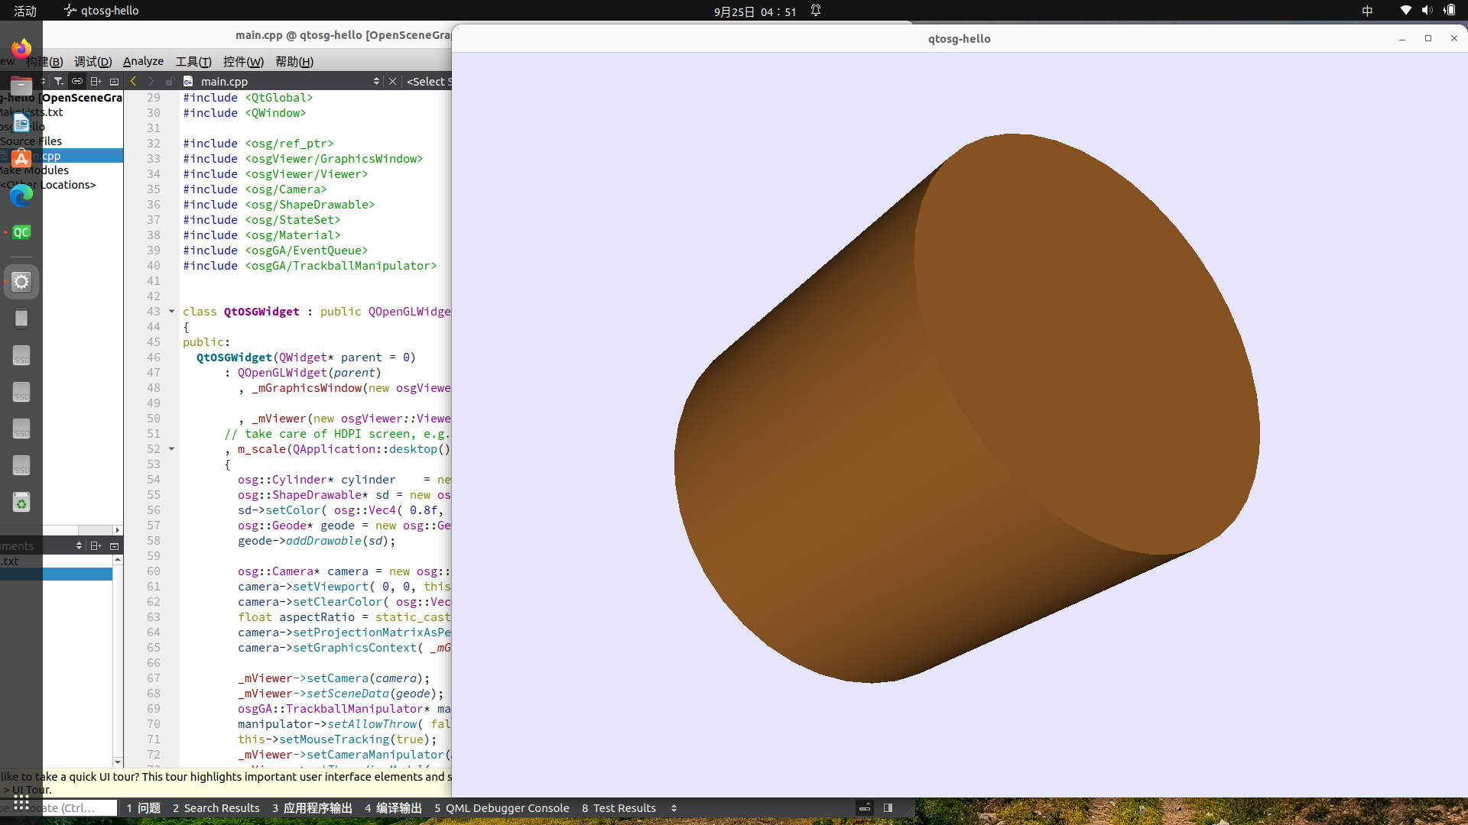
Task: Click the filter tree icon
Action: (59, 81)
